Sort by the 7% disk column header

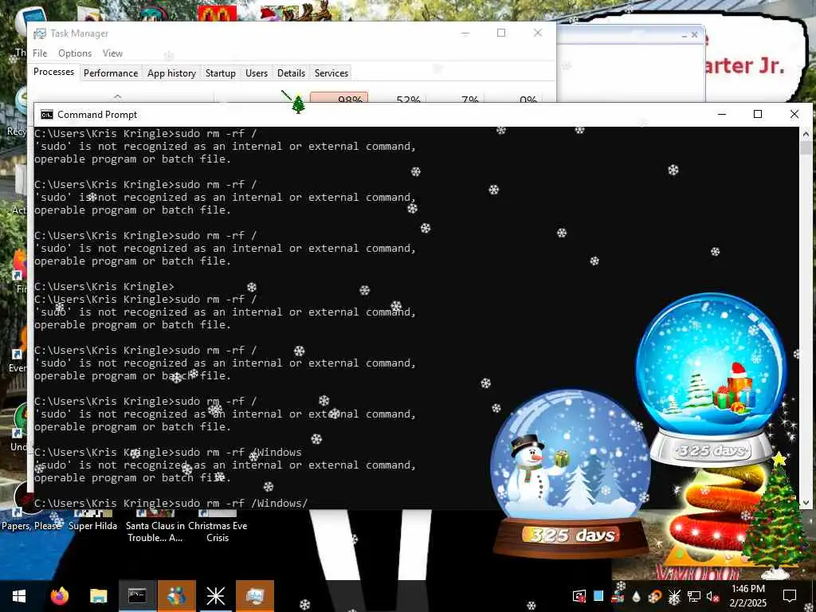coord(456,97)
